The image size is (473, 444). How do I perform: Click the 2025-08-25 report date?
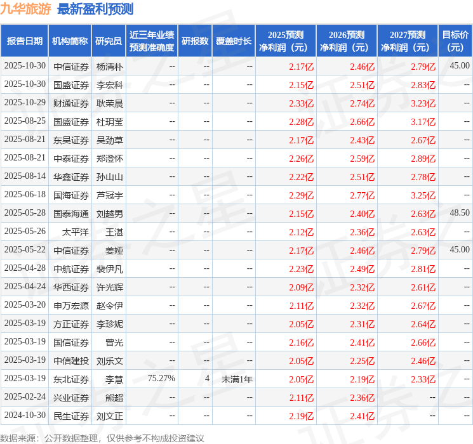(x=25, y=121)
